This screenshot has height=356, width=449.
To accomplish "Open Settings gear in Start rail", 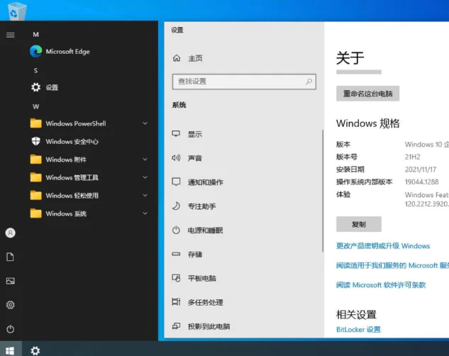I will click(11, 305).
